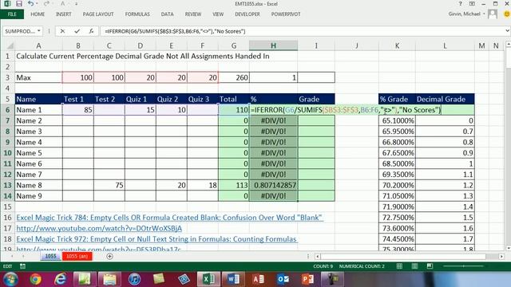
Task: Expand the formula bar using the right-end arrow
Action: pyautogui.click(x=508, y=31)
